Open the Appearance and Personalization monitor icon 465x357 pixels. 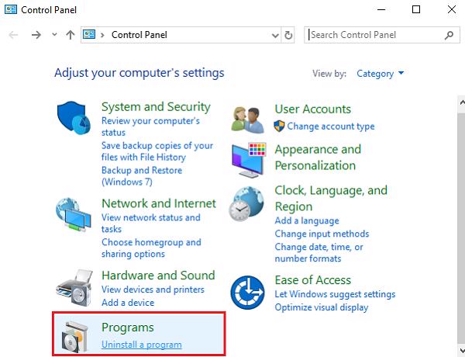pyautogui.click(x=248, y=159)
